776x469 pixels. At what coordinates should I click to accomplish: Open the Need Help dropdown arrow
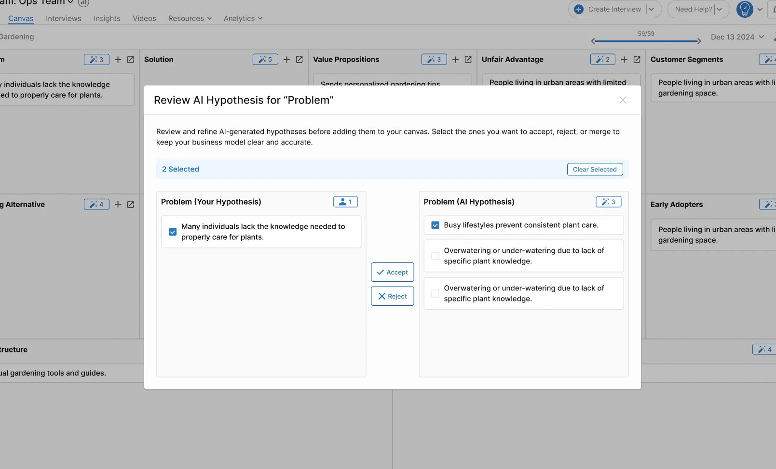(719, 9)
